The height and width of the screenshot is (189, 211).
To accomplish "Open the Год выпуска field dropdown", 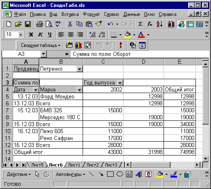I will 120,83.
